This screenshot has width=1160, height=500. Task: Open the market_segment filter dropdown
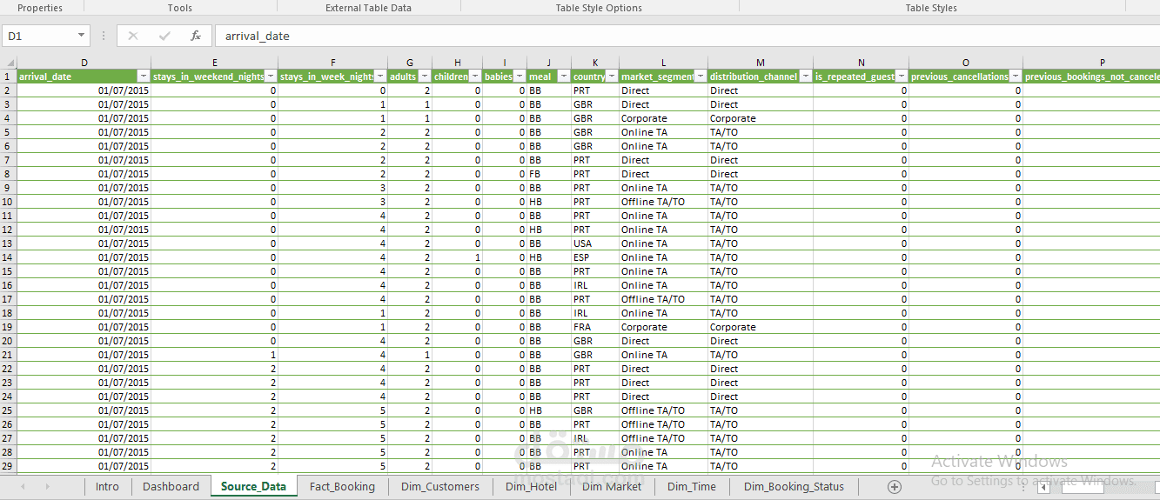click(701, 77)
